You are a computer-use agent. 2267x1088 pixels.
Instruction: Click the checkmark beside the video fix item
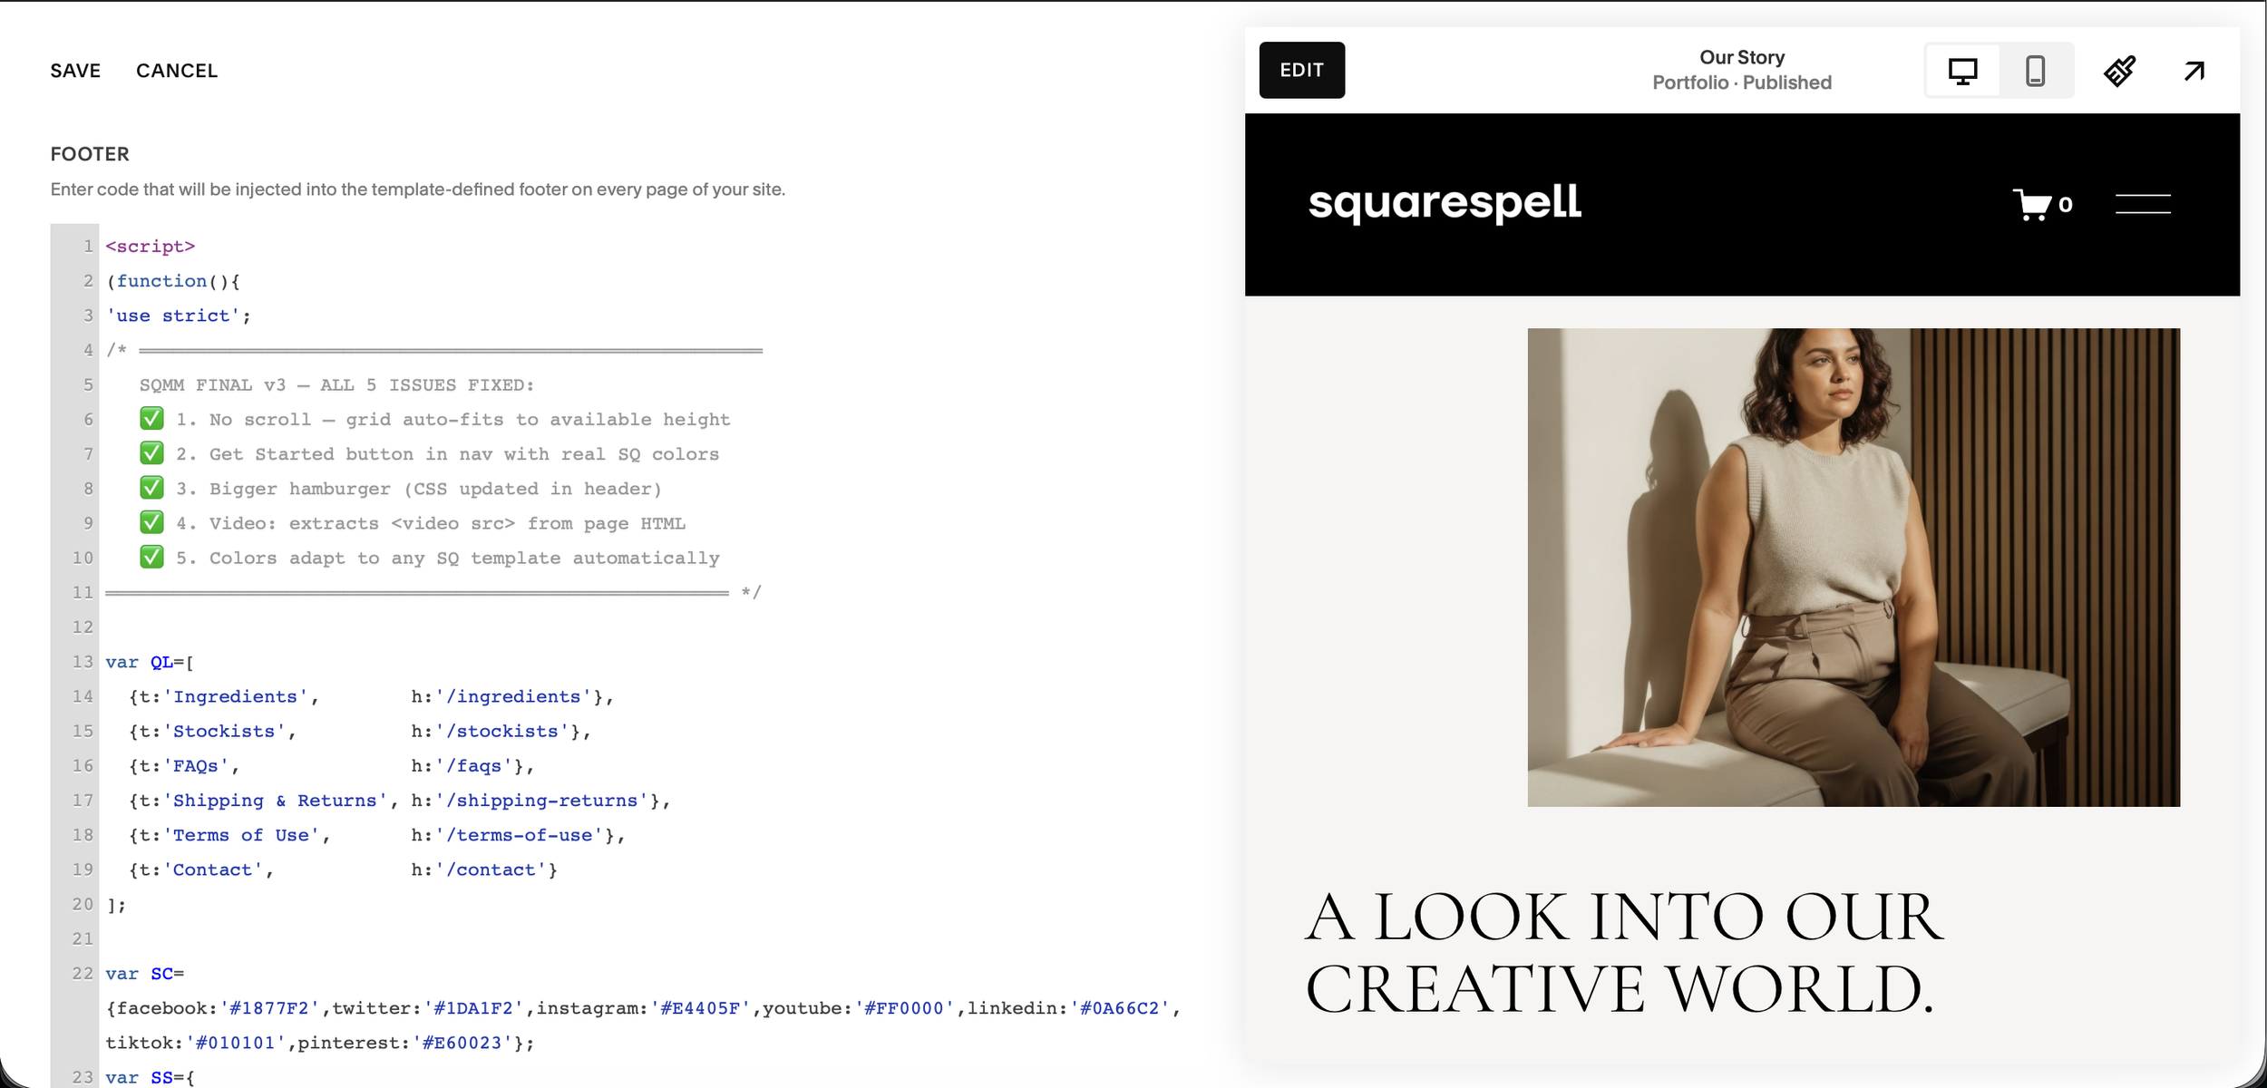tap(151, 522)
